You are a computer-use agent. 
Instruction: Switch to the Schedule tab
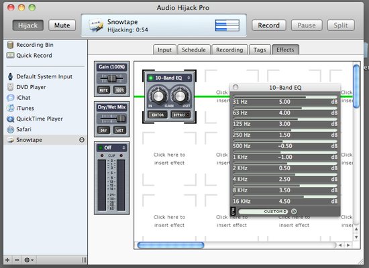tap(194, 50)
